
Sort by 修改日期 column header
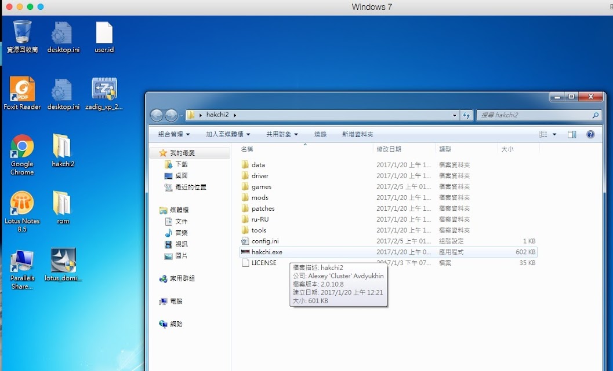point(404,149)
